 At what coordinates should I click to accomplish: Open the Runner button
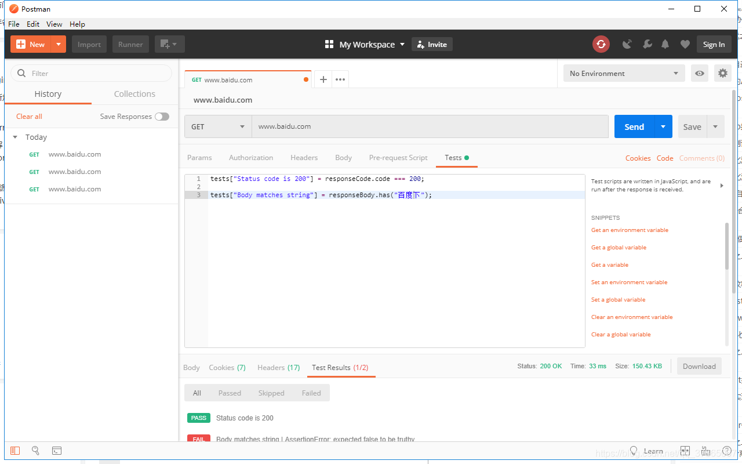(130, 44)
